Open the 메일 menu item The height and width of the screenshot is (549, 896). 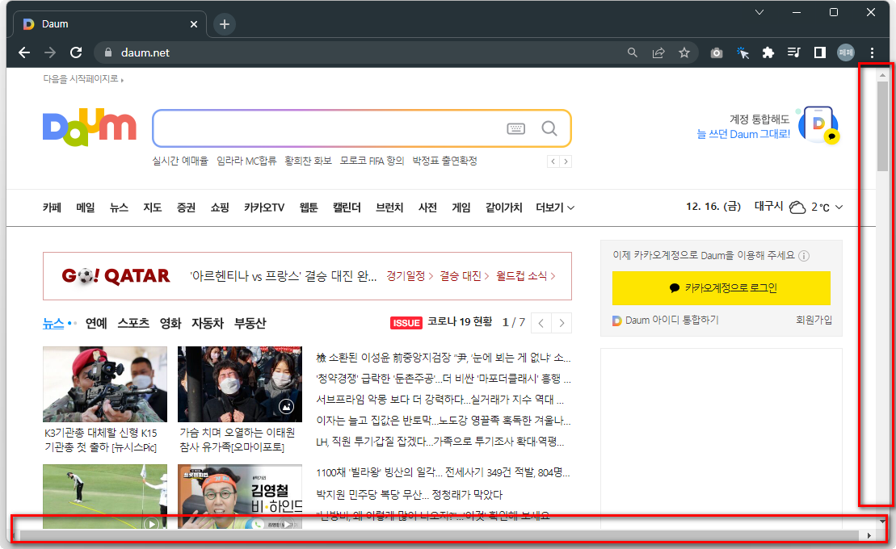point(86,207)
